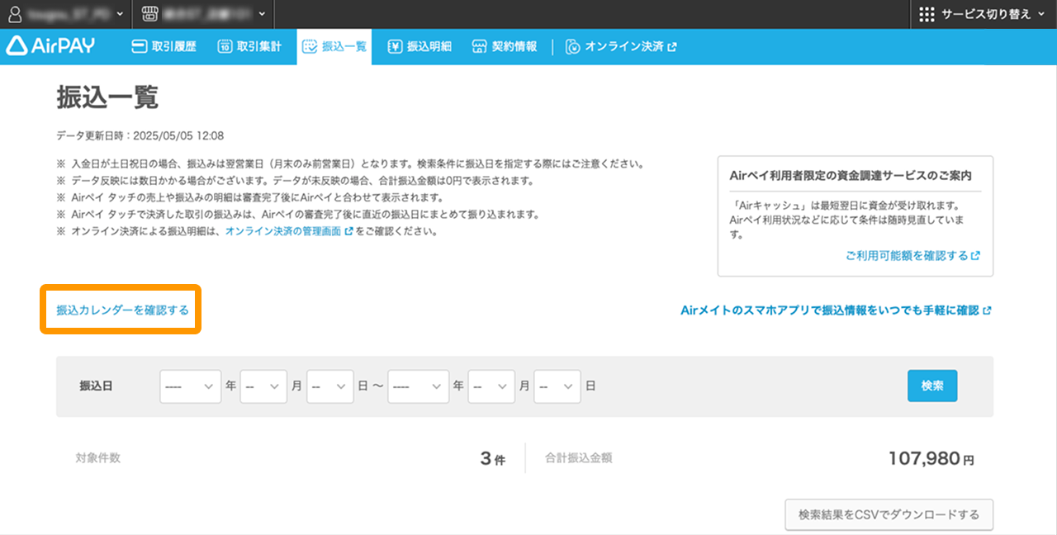Click the 取引集計 calendar icon
Viewport: 1057px width, 535px height.
coord(225,47)
